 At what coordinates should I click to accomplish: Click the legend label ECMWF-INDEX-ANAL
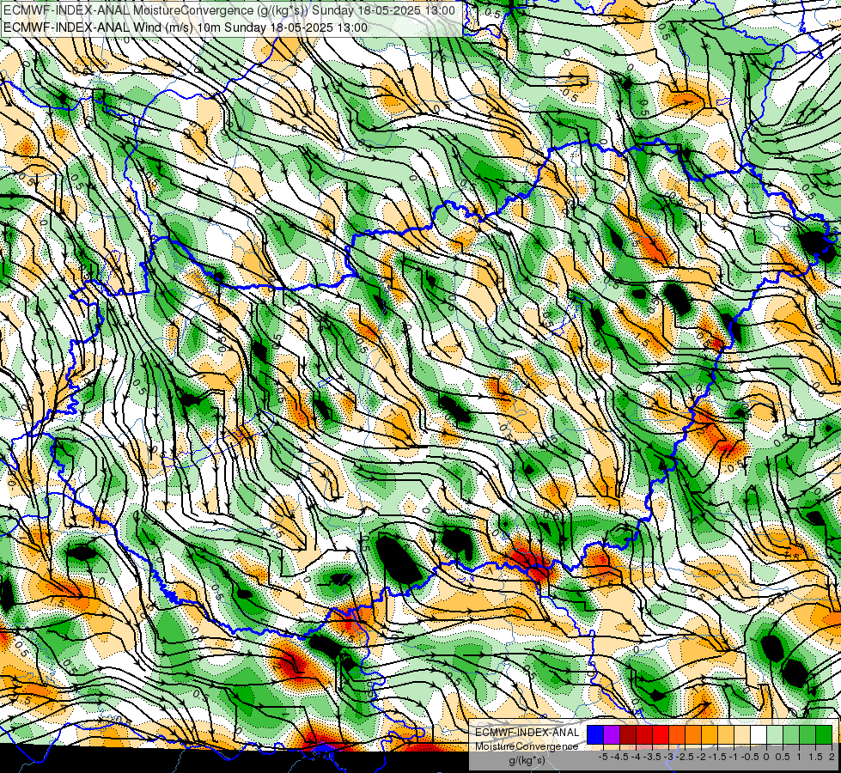527,733
